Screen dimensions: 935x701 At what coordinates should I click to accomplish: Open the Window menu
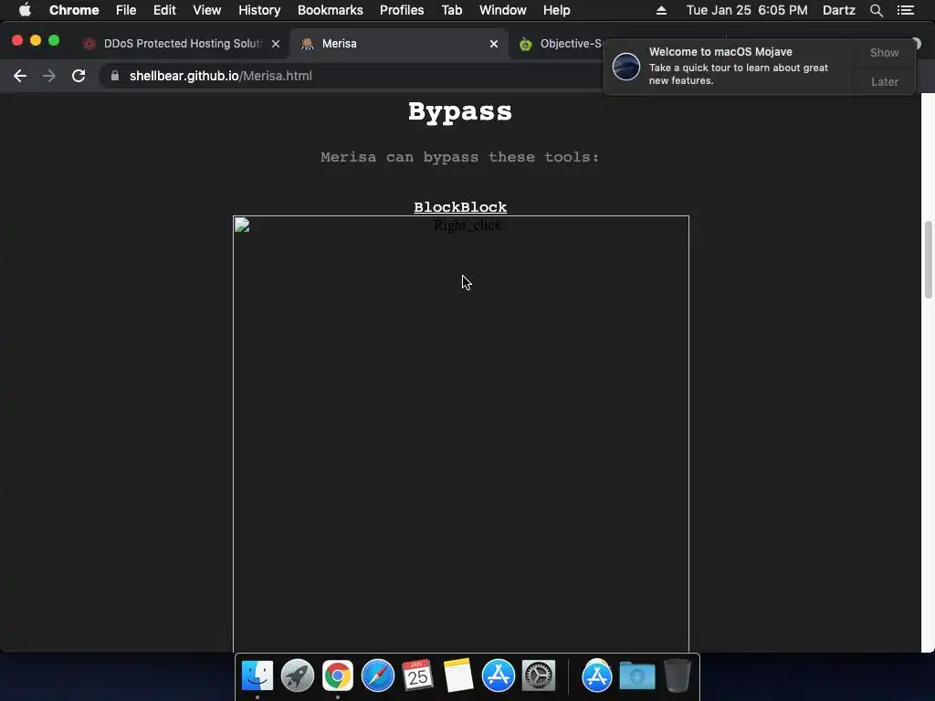503,10
